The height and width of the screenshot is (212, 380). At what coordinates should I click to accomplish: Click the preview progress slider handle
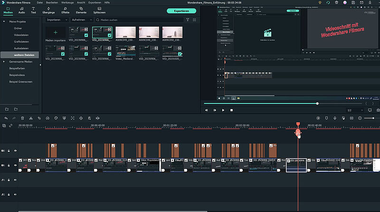coord(317,103)
